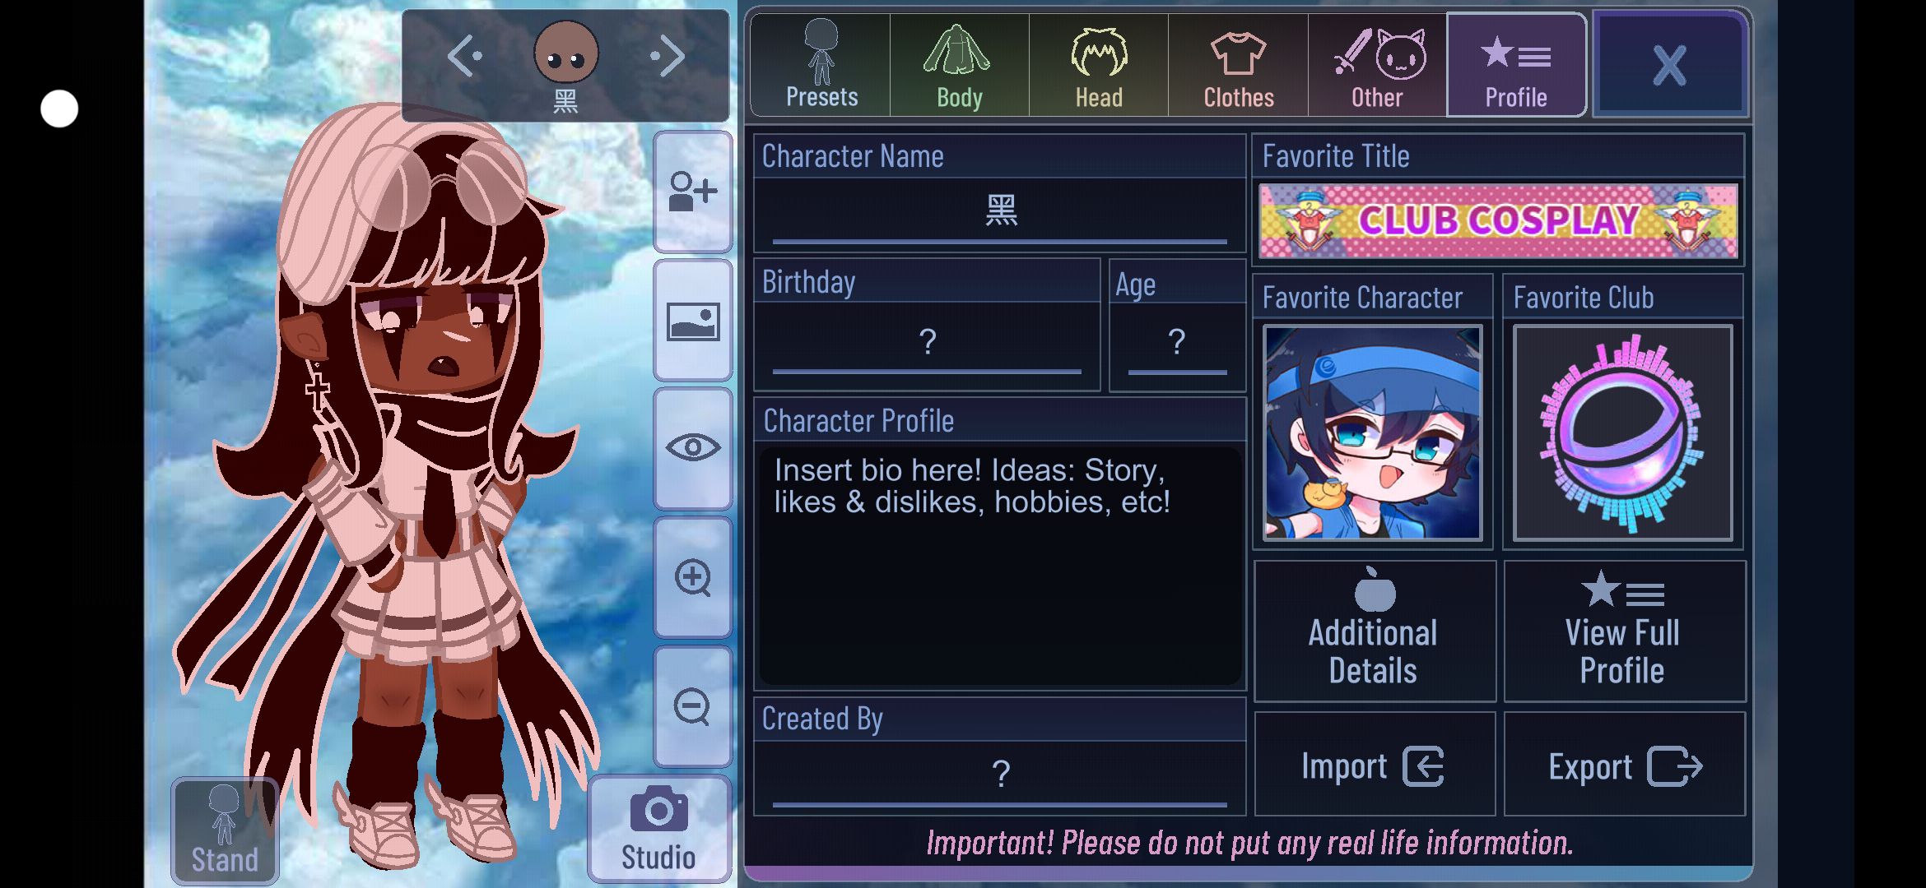Open the Head tab
The height and width of the screenshot is (888, 1926).
[x=1099, y=65]
